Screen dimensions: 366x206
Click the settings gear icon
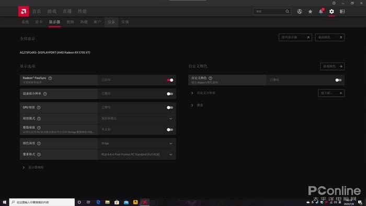pos(331,12)
